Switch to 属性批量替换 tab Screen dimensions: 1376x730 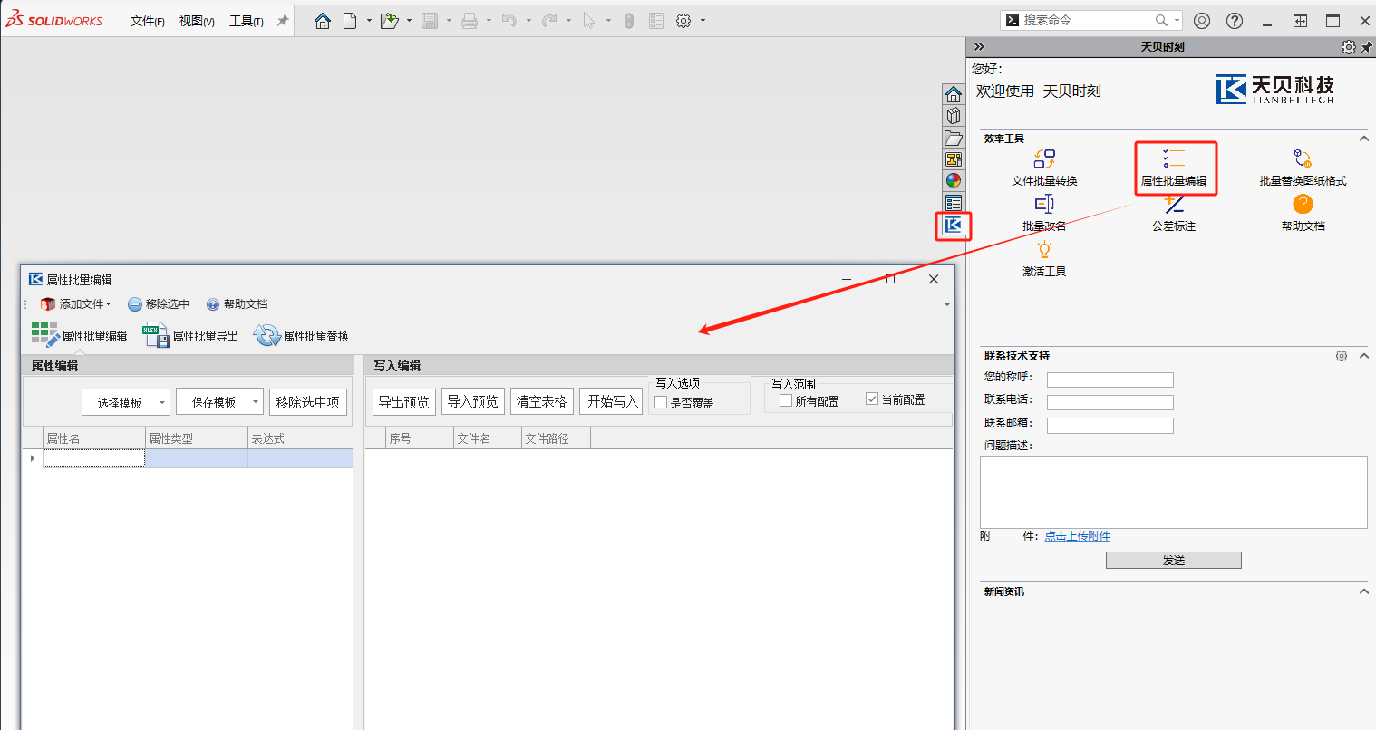click(x=301, y=335)
